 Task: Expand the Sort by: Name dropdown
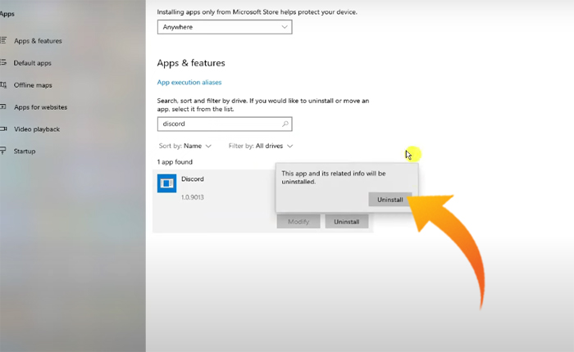pyautogui.click(x=185, y=146)
